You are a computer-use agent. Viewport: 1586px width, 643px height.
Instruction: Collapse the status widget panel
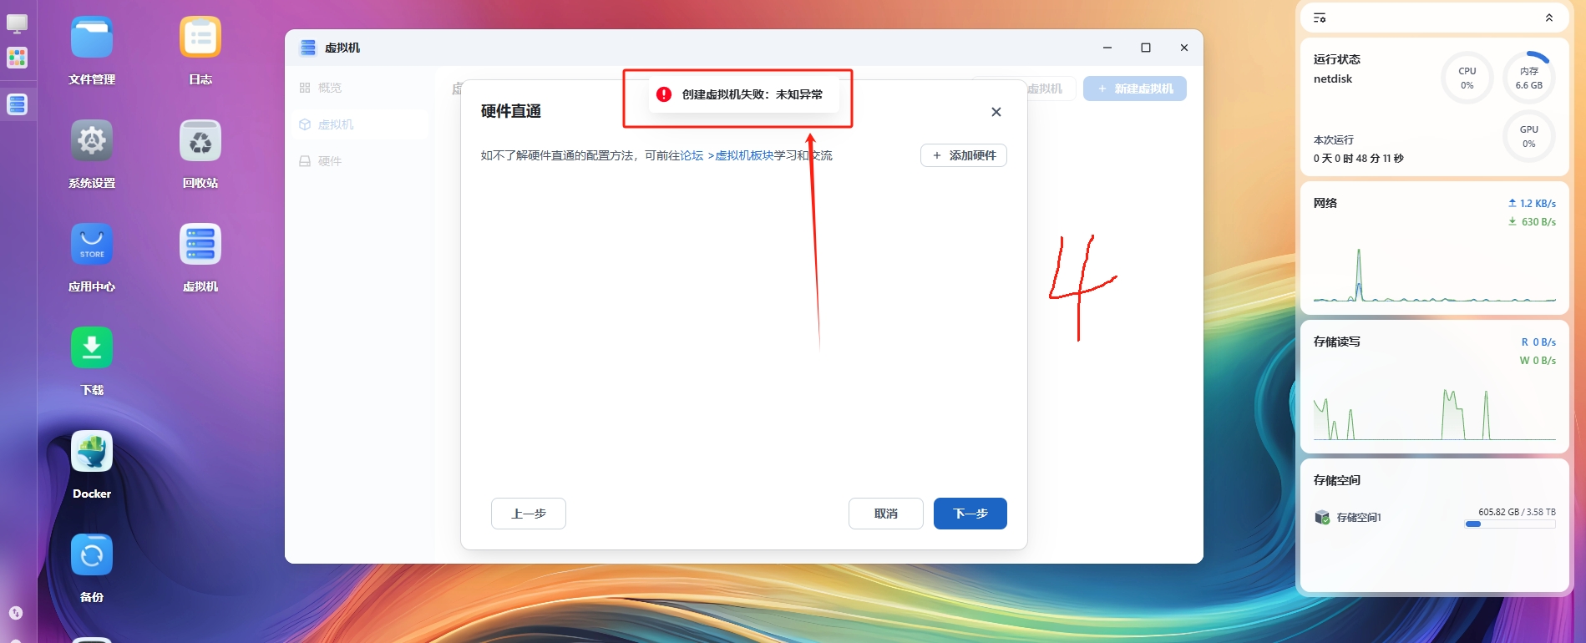tap(1548, 18)
